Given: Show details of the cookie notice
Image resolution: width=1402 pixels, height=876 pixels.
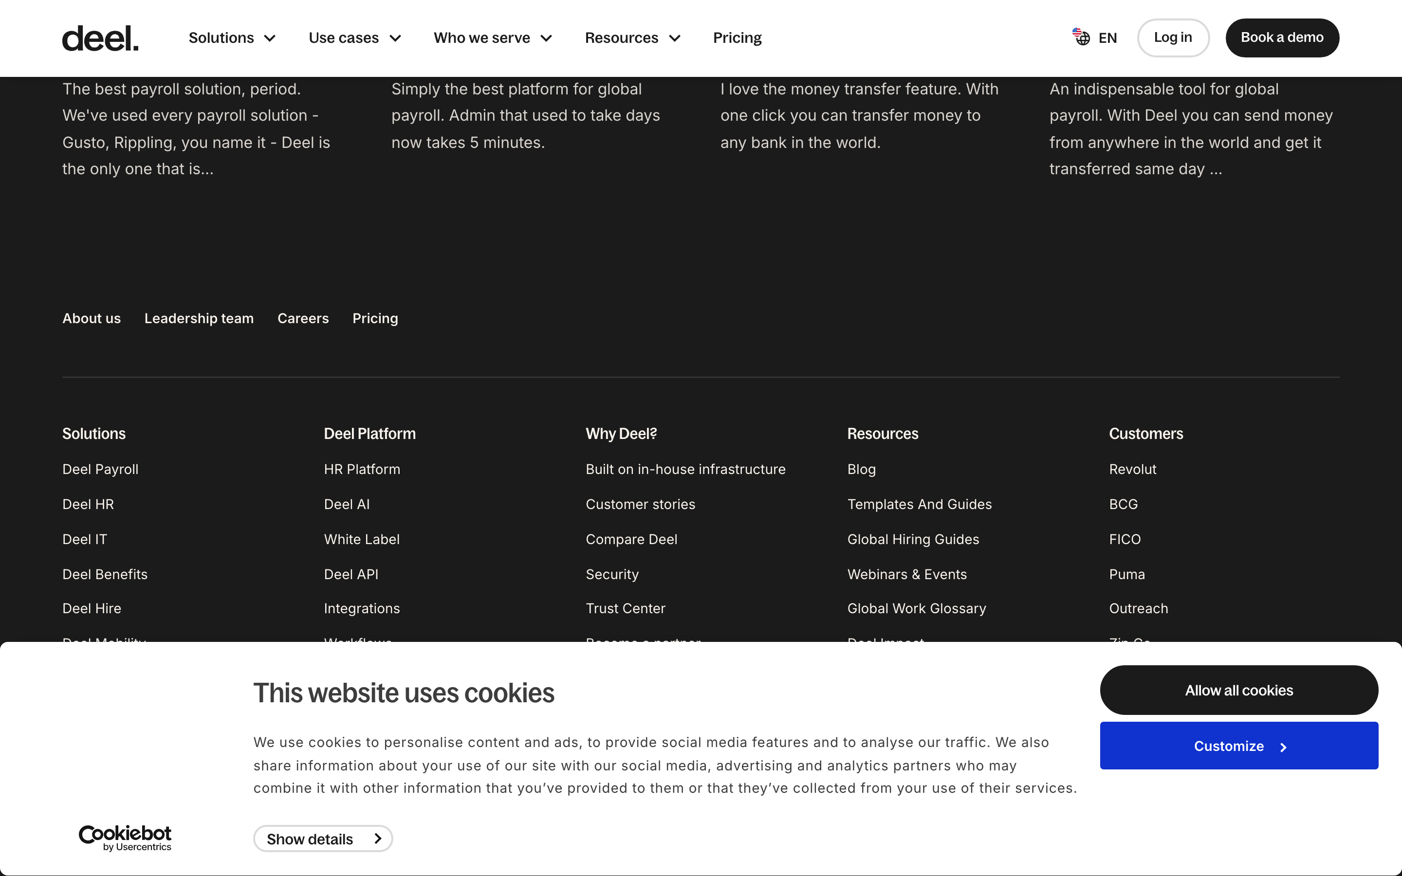Looking at the screenshot, I should 323,839.
